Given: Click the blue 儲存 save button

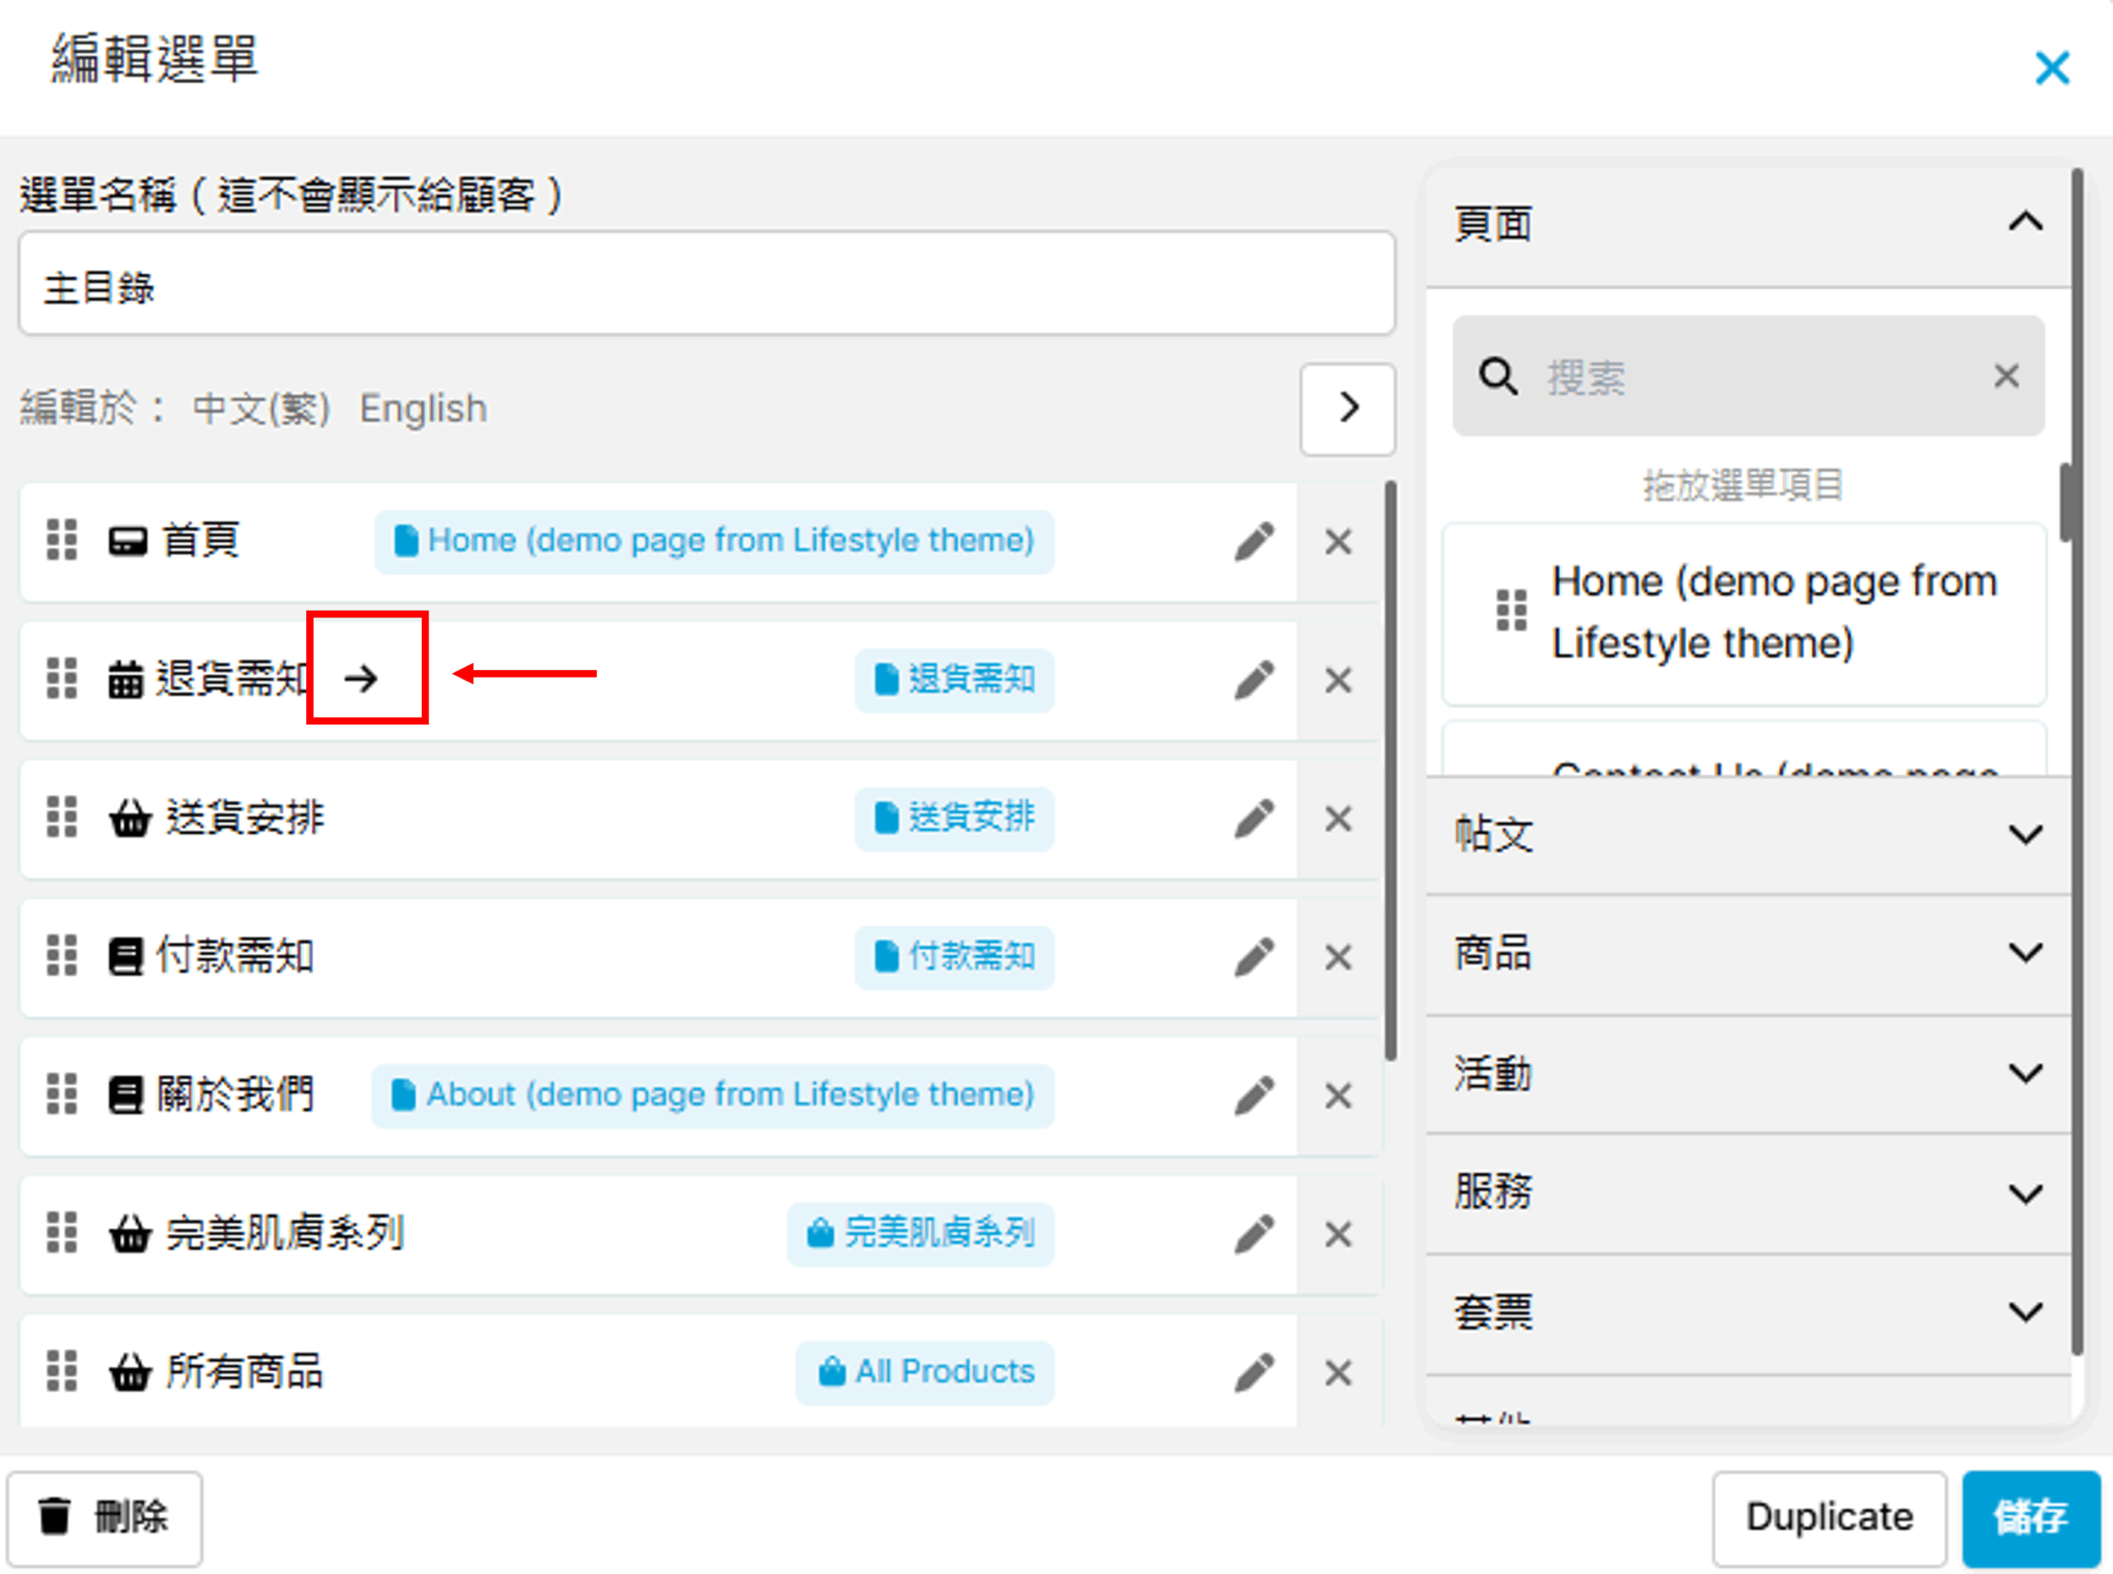Looking at the screenshot, I should (x=2030, y=1516).
